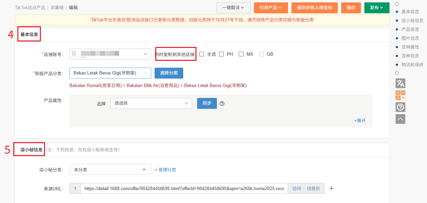Click the scroll-to-top arrow icon
The width and height of the screenshot is (427, 203).
pos(400,119)
